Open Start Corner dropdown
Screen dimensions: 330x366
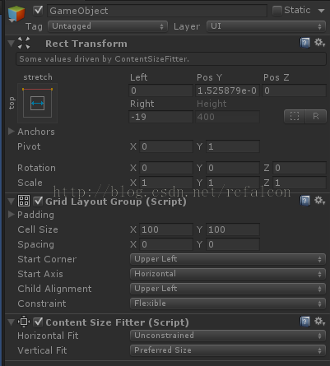tap(228, 259)
